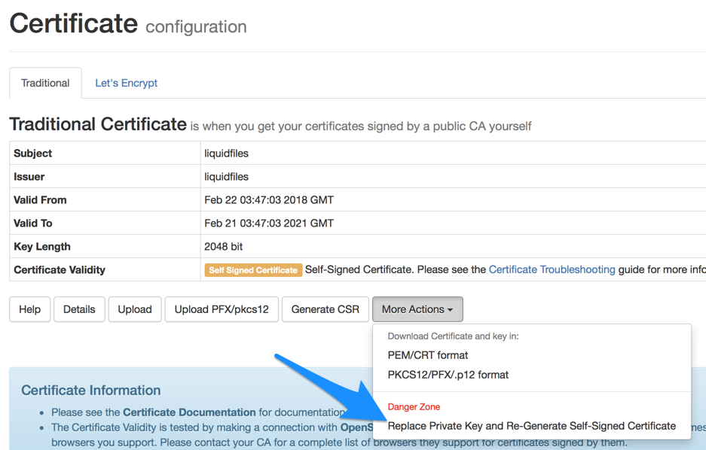Select Replace Private Key and Re-Generate option
Image resolution: width=706 pixels, height=450 pixels.
coord(530,425)
